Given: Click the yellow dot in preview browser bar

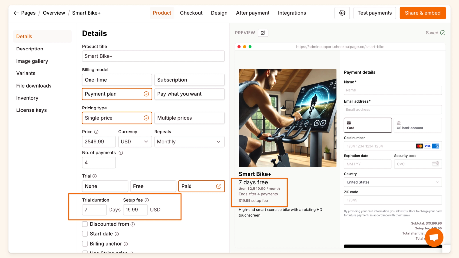Looking at the screenshot, I should point(245,47).
